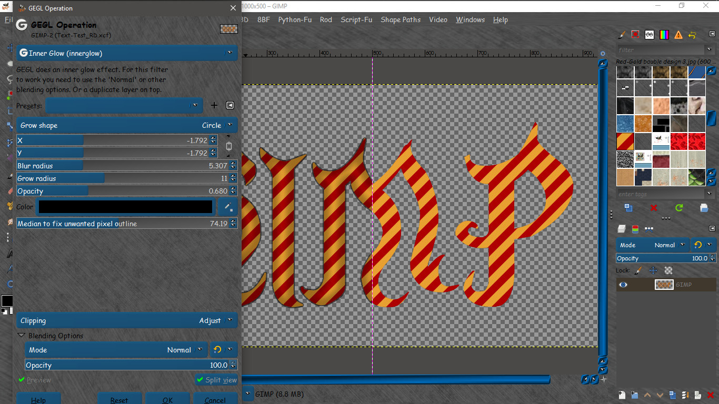Click the Cancel button
Screen dimensions: 719x404
coord(215,399)
